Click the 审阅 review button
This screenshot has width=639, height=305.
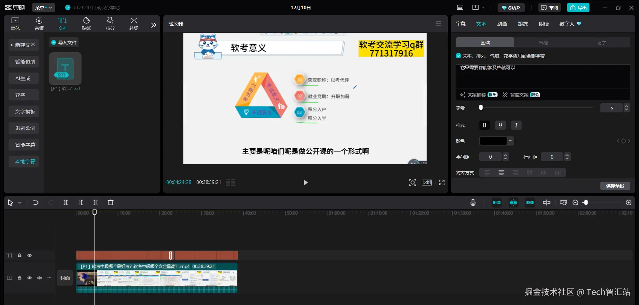click(x=549, y=8)
